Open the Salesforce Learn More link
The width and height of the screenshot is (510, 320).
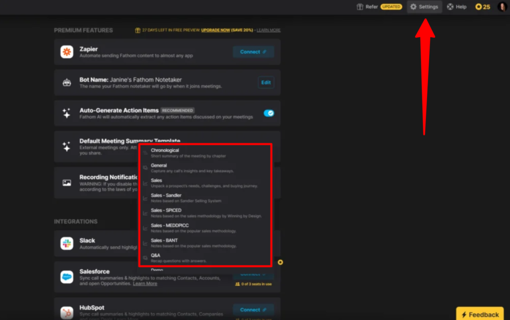[145, 284]
